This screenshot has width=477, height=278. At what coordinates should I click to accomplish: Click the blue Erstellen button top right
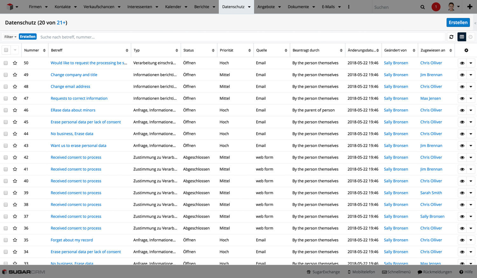click(x=458, y=23)
